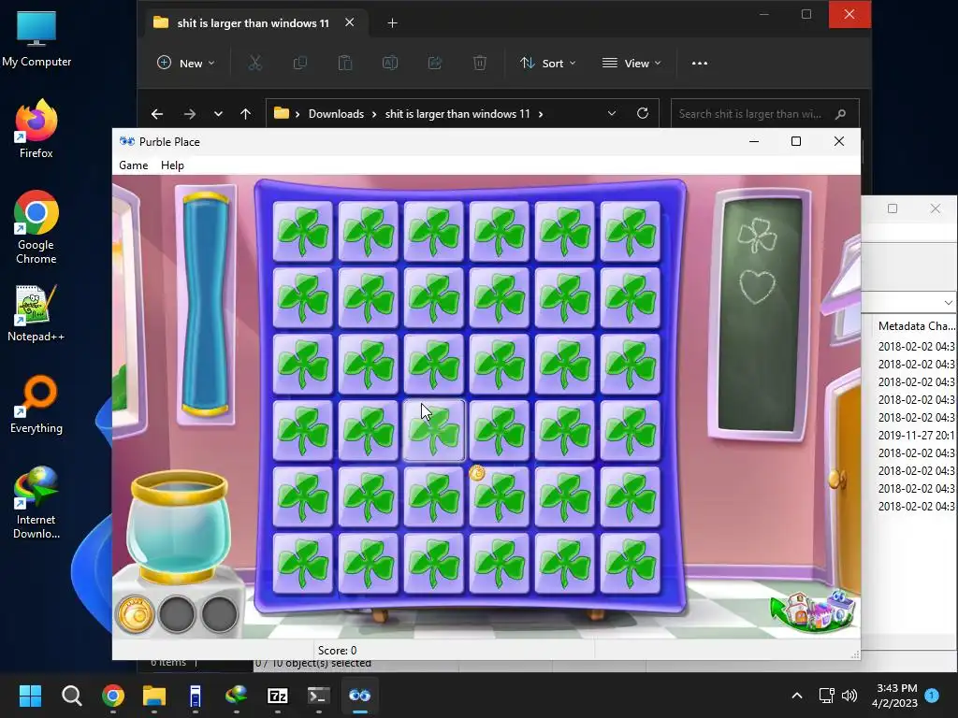Open the View dropdown in Explorer
Image resolution: width=958 pixels, height=718 pixels.
631,63
